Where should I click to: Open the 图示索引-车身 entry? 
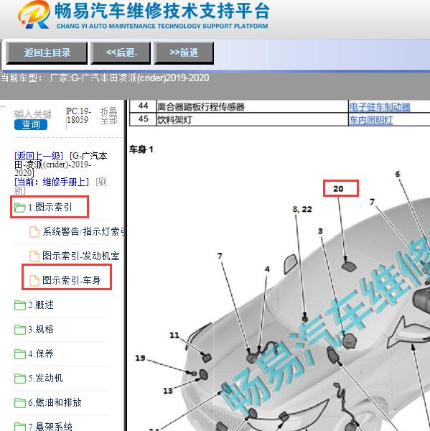tap(72, 280)
